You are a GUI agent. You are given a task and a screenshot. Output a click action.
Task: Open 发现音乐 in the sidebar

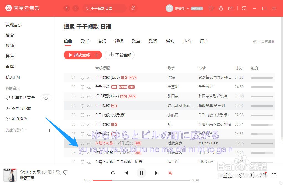tap(14, 25)
